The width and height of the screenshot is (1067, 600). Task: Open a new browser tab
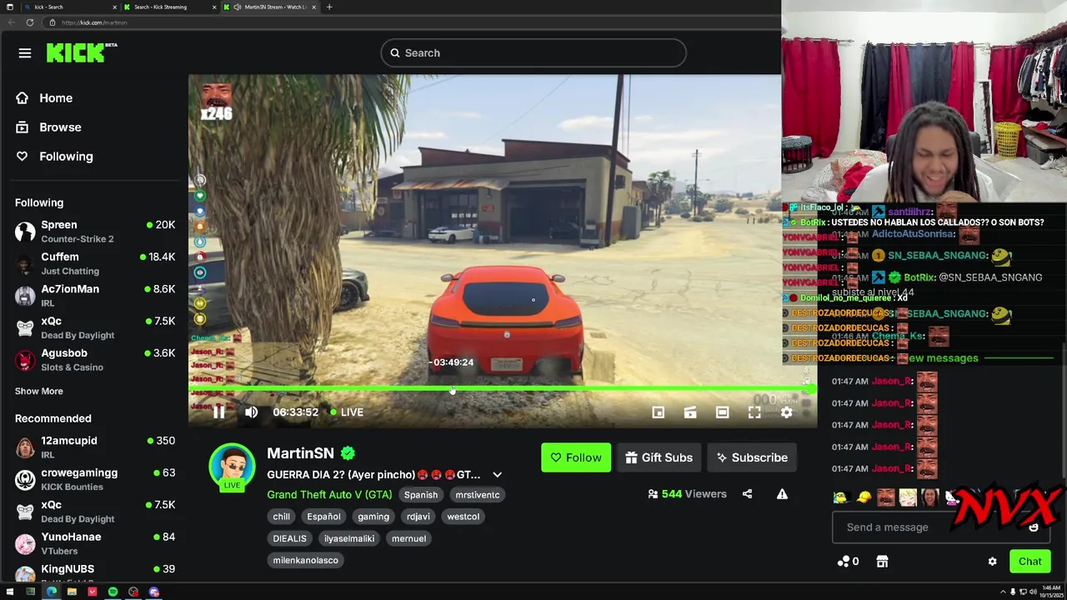click(x=329, y=7)
